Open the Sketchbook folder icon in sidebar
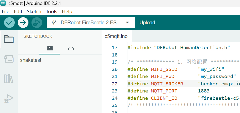 (x=9, y=39)
